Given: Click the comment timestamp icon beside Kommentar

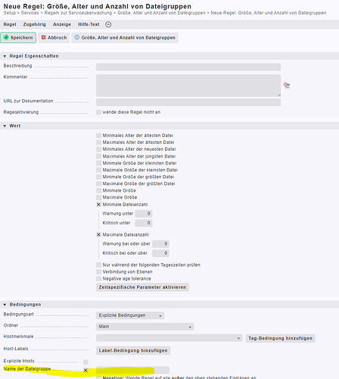Looking at the screenshot, I should click(287, 85).
